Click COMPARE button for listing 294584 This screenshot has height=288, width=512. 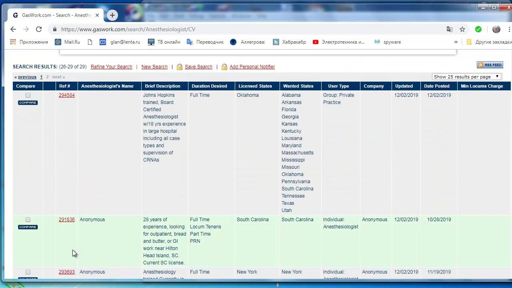tap(28, 102)
